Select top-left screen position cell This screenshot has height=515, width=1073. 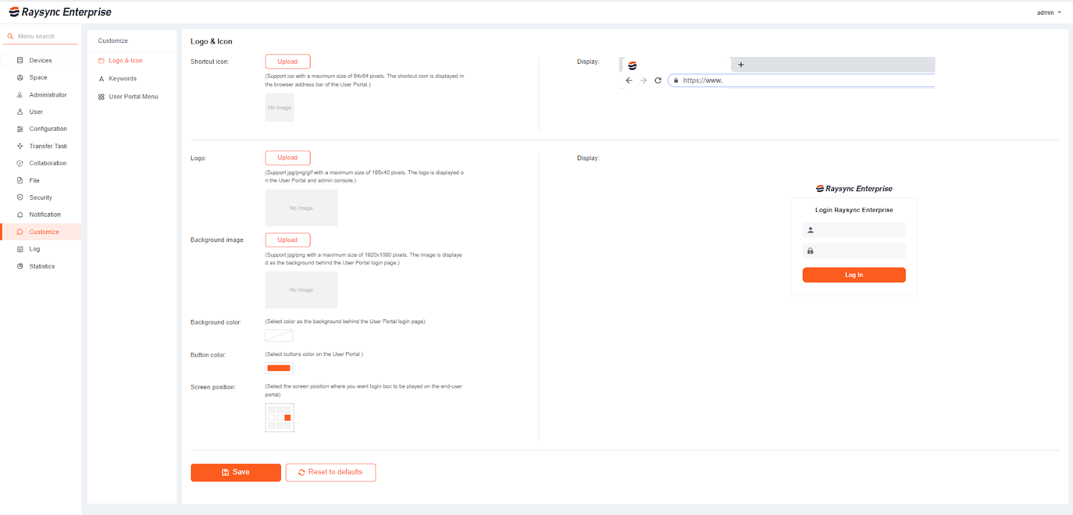pyautogui.click(x=272, y=410)
